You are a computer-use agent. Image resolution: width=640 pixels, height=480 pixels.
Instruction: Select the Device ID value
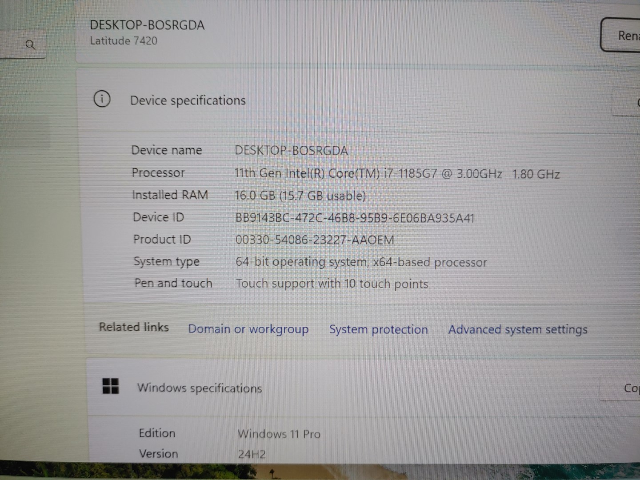click(355, 217)
